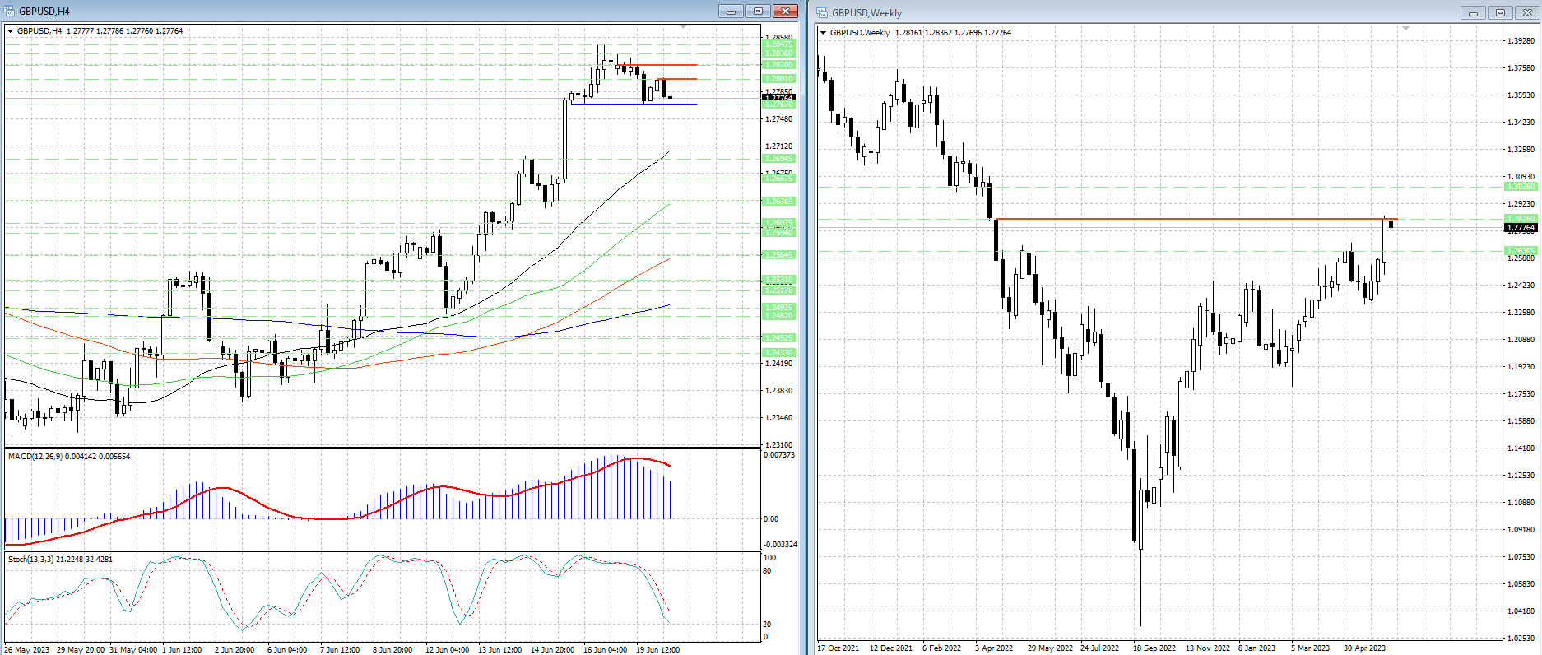The image size is (1542, 655).
Task: Click the MACD(12,26,9) indicator label
Action: 69,456
